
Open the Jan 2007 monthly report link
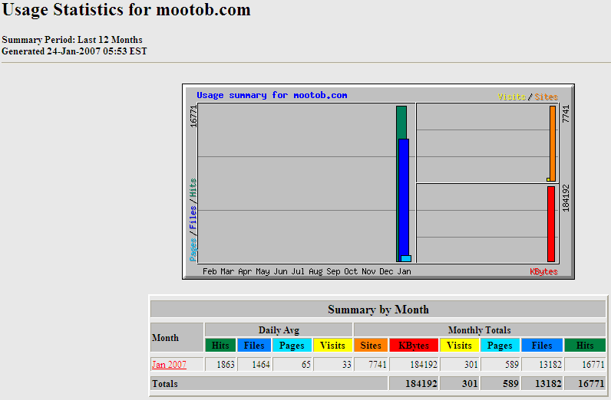point(168,365)
